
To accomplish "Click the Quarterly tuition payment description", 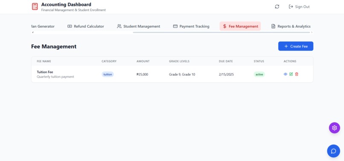I will point(55,77).
